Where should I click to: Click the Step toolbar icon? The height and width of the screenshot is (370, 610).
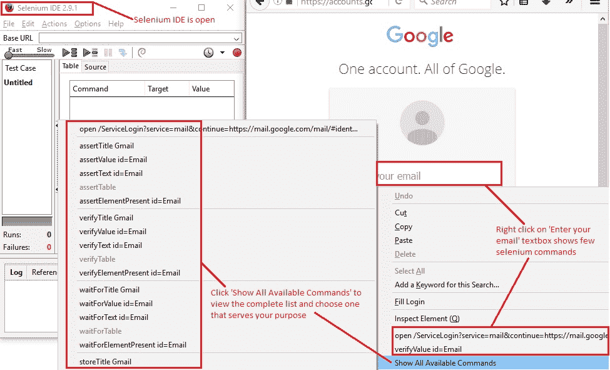point(123,53)
